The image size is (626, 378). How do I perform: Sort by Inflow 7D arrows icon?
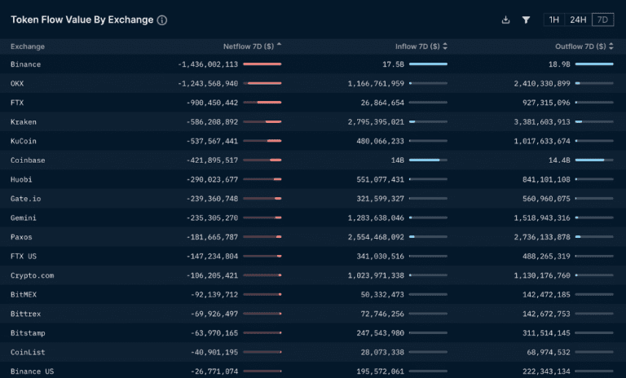coord(445,46)
